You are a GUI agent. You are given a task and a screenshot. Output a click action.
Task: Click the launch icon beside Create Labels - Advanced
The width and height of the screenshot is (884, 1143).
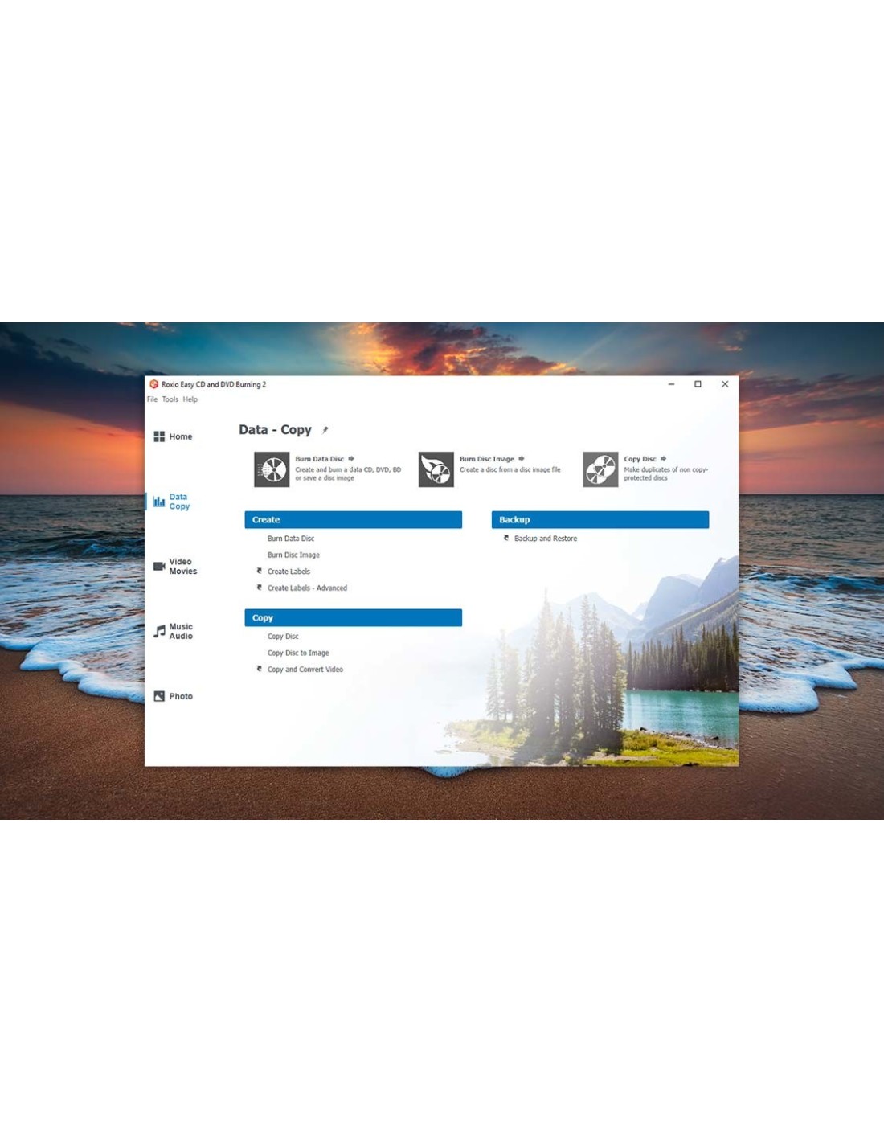259,588
